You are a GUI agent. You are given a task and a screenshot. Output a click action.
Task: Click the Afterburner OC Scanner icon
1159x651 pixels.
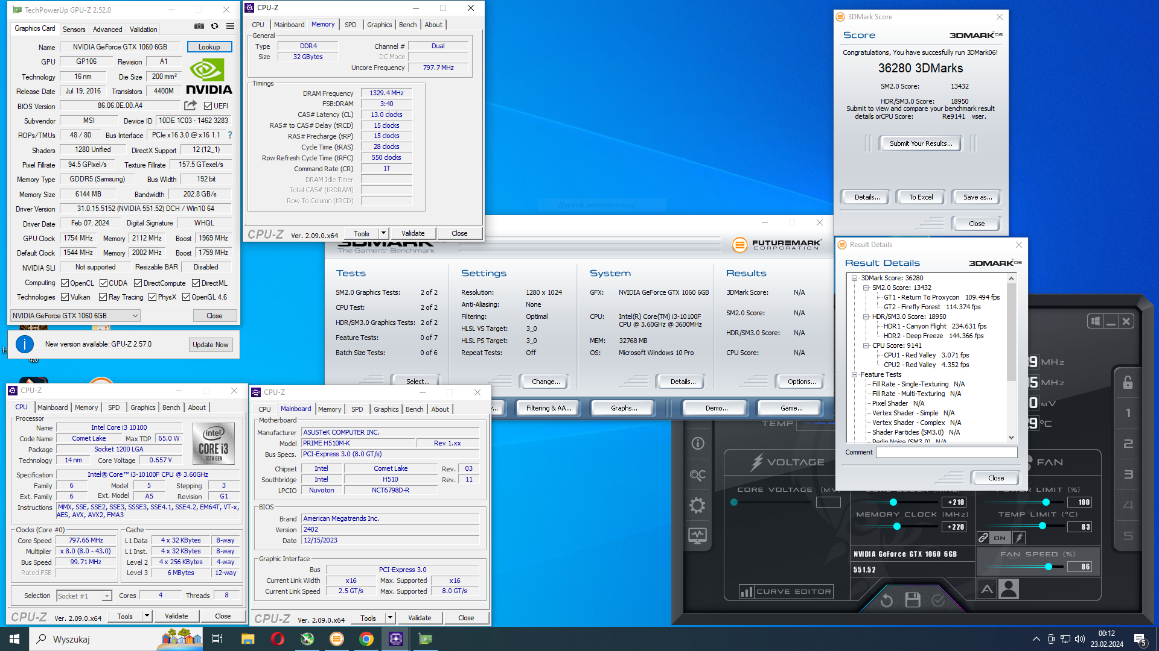[698, 475]
